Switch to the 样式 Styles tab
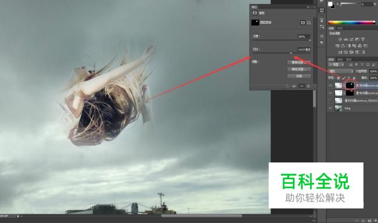 (x=340, y=29)
